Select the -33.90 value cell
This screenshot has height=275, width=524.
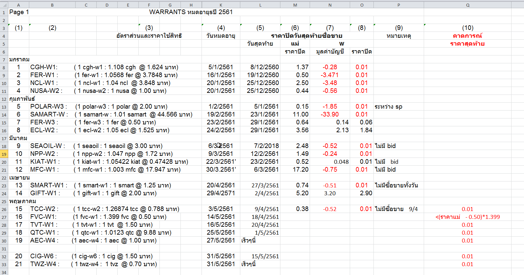330,115
